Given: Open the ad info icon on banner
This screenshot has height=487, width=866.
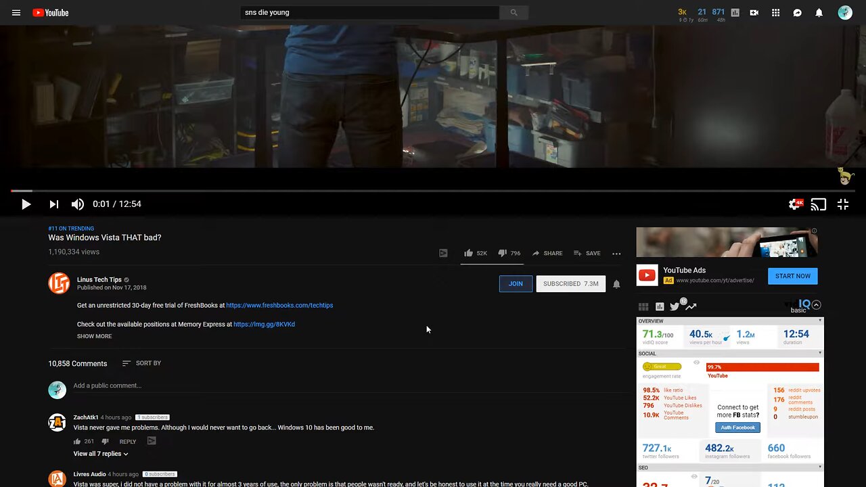Looking at the screenshot, I should click(x=814, y=231).
